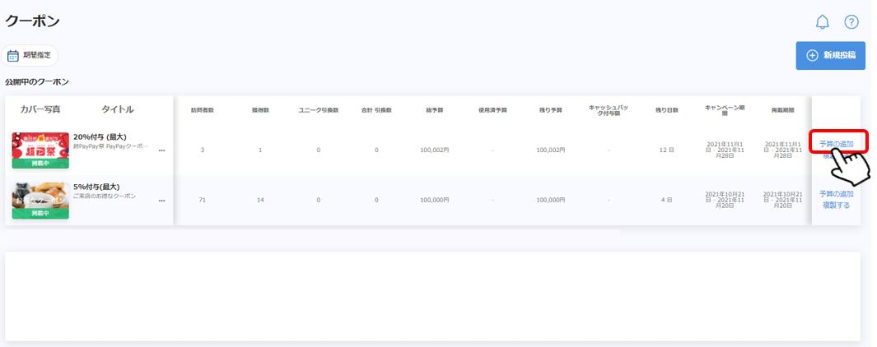
Task: Click the 残り日数 column header
Action: tap(666, 109)
